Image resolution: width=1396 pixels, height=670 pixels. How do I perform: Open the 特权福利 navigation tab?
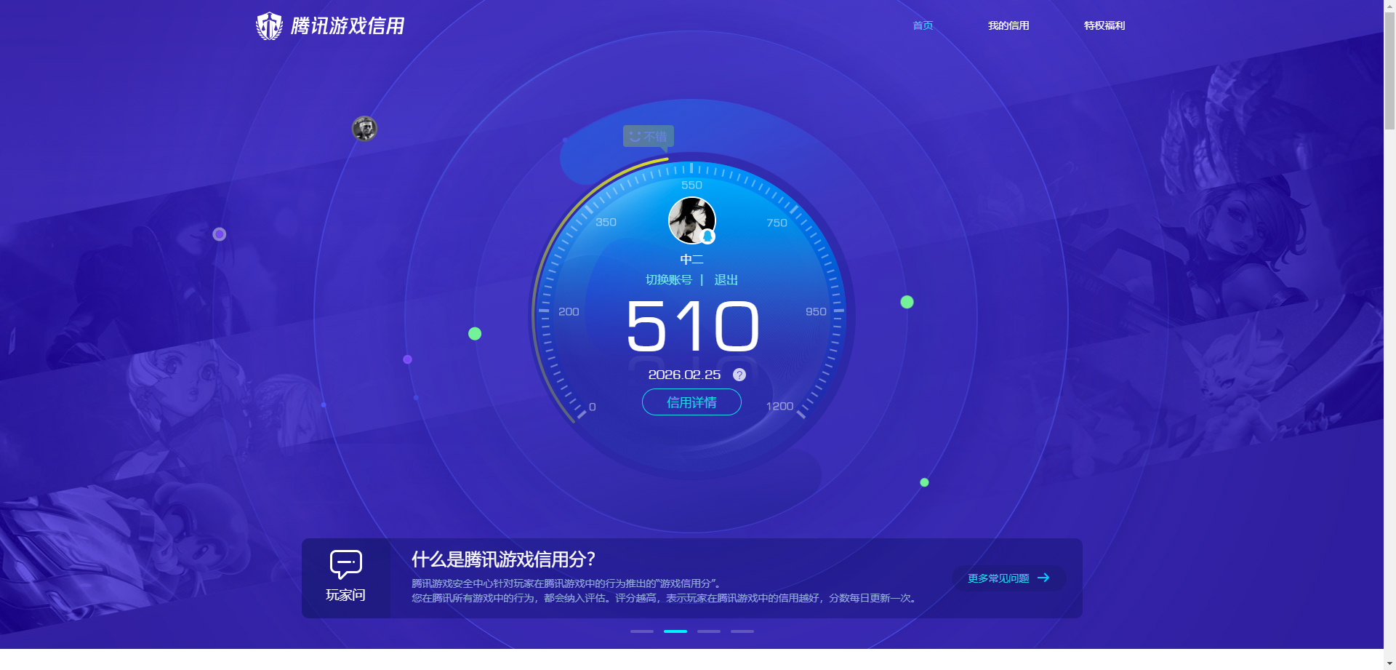point(1104,25)
